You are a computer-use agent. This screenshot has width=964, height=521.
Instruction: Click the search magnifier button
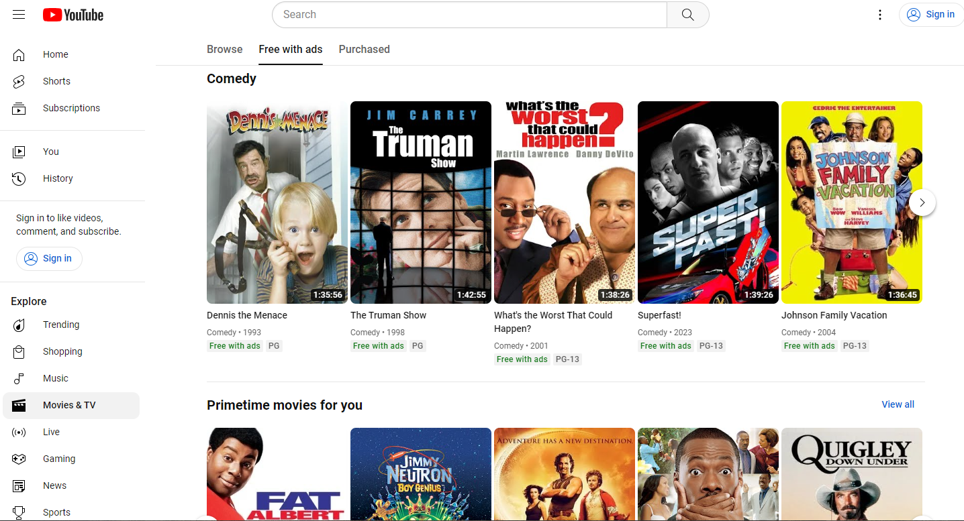(687, 15)
